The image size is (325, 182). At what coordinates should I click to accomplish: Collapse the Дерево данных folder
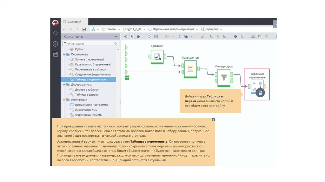click(x=64, y=85)
